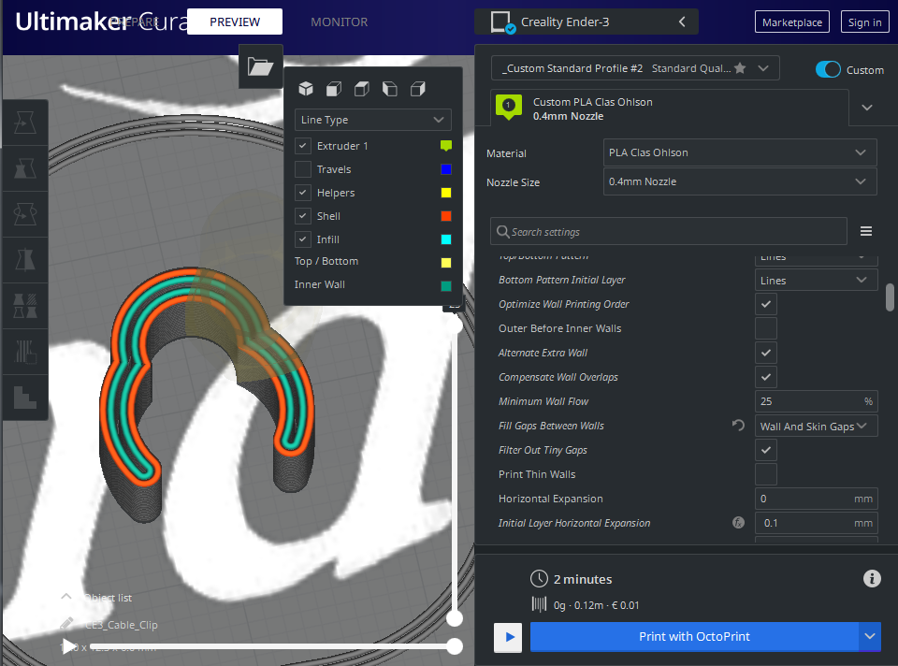Click the Sign in button
Image resolution: width=898 pixels, height=666 pixels.
pyautogui.click(x=864, y=22)
